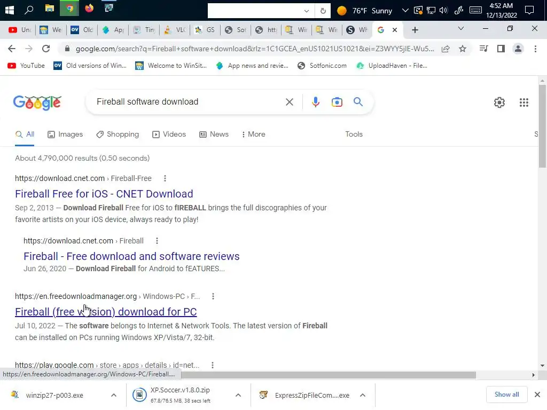Open winzip27-p003.exe downloaded file

tap(54, 395)
